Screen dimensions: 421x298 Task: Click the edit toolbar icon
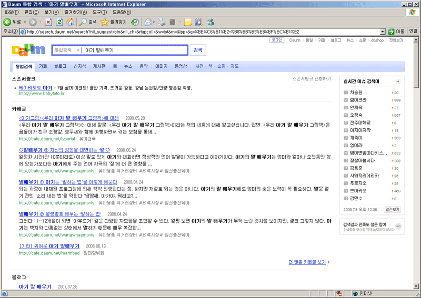173,22
